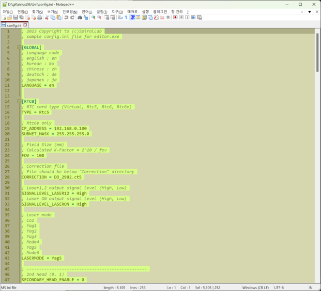Click the Save file toolbar icon

point(16,17)
